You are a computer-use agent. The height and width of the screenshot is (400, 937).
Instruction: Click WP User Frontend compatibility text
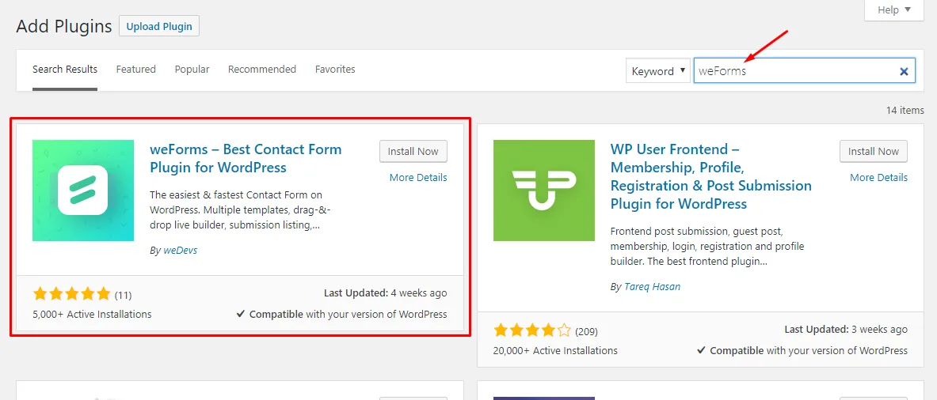[x=802, y=350]
